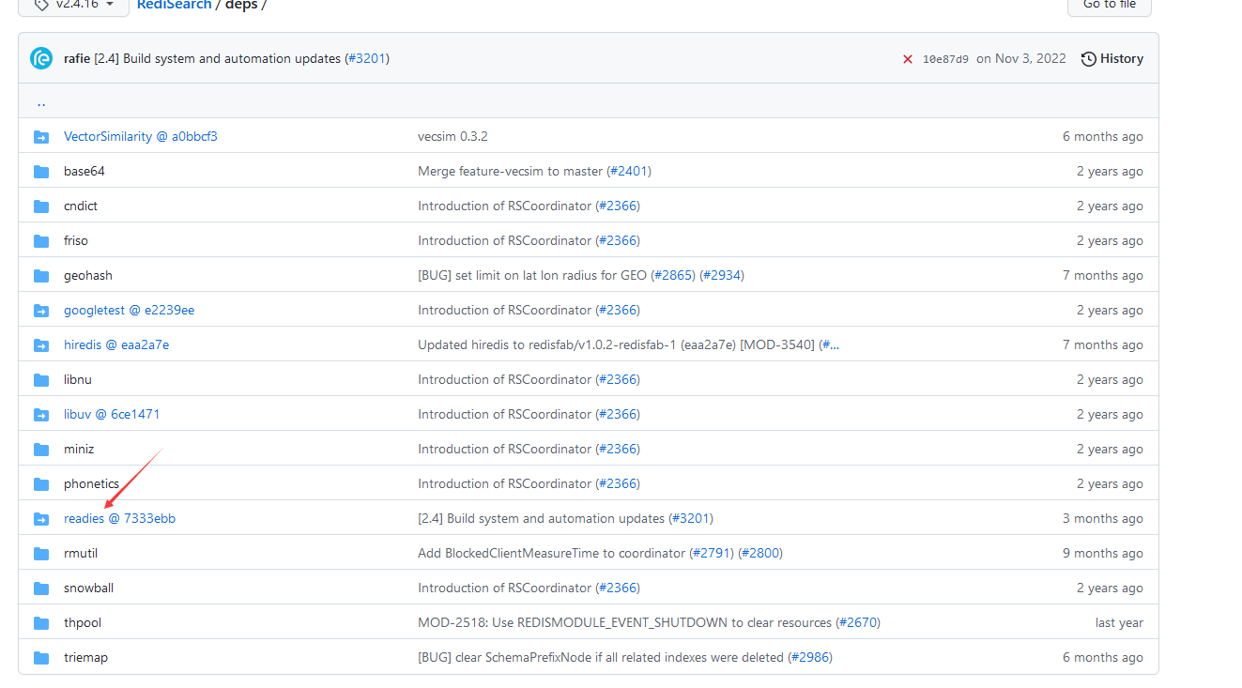
Task: Click the libnu folder icon
Action: coord(41,380)
